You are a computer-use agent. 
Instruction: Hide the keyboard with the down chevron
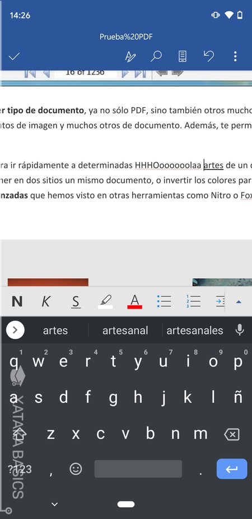pyautogui.click(x=55, y=504)
